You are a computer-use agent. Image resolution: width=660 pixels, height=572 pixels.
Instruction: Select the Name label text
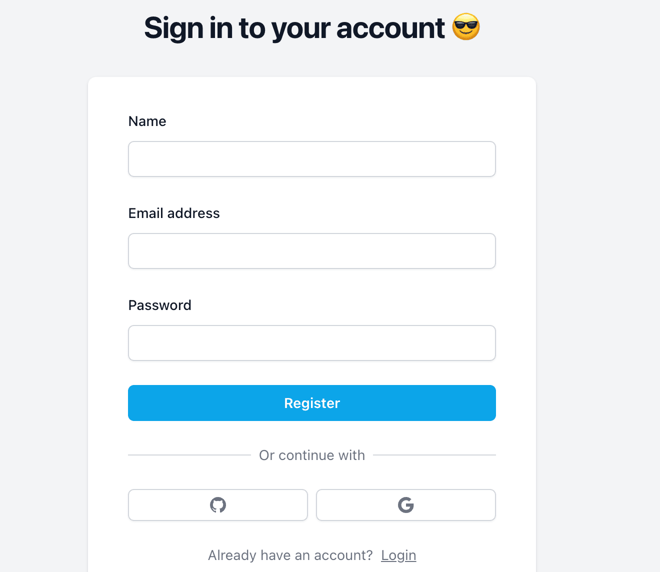[147, 121]
